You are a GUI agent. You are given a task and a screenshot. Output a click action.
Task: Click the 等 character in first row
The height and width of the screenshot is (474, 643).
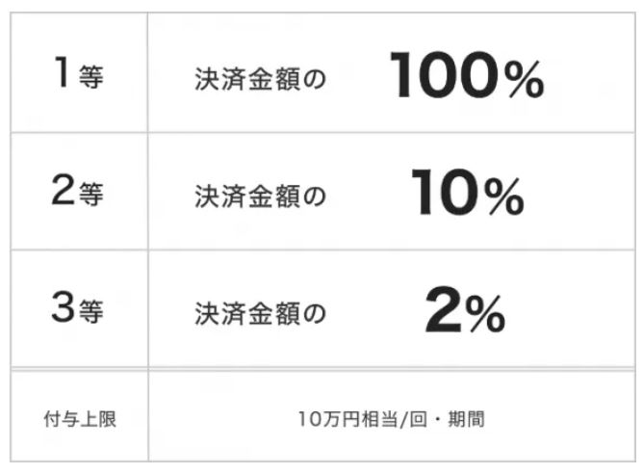pyautogui.click(x=91, y=77)
